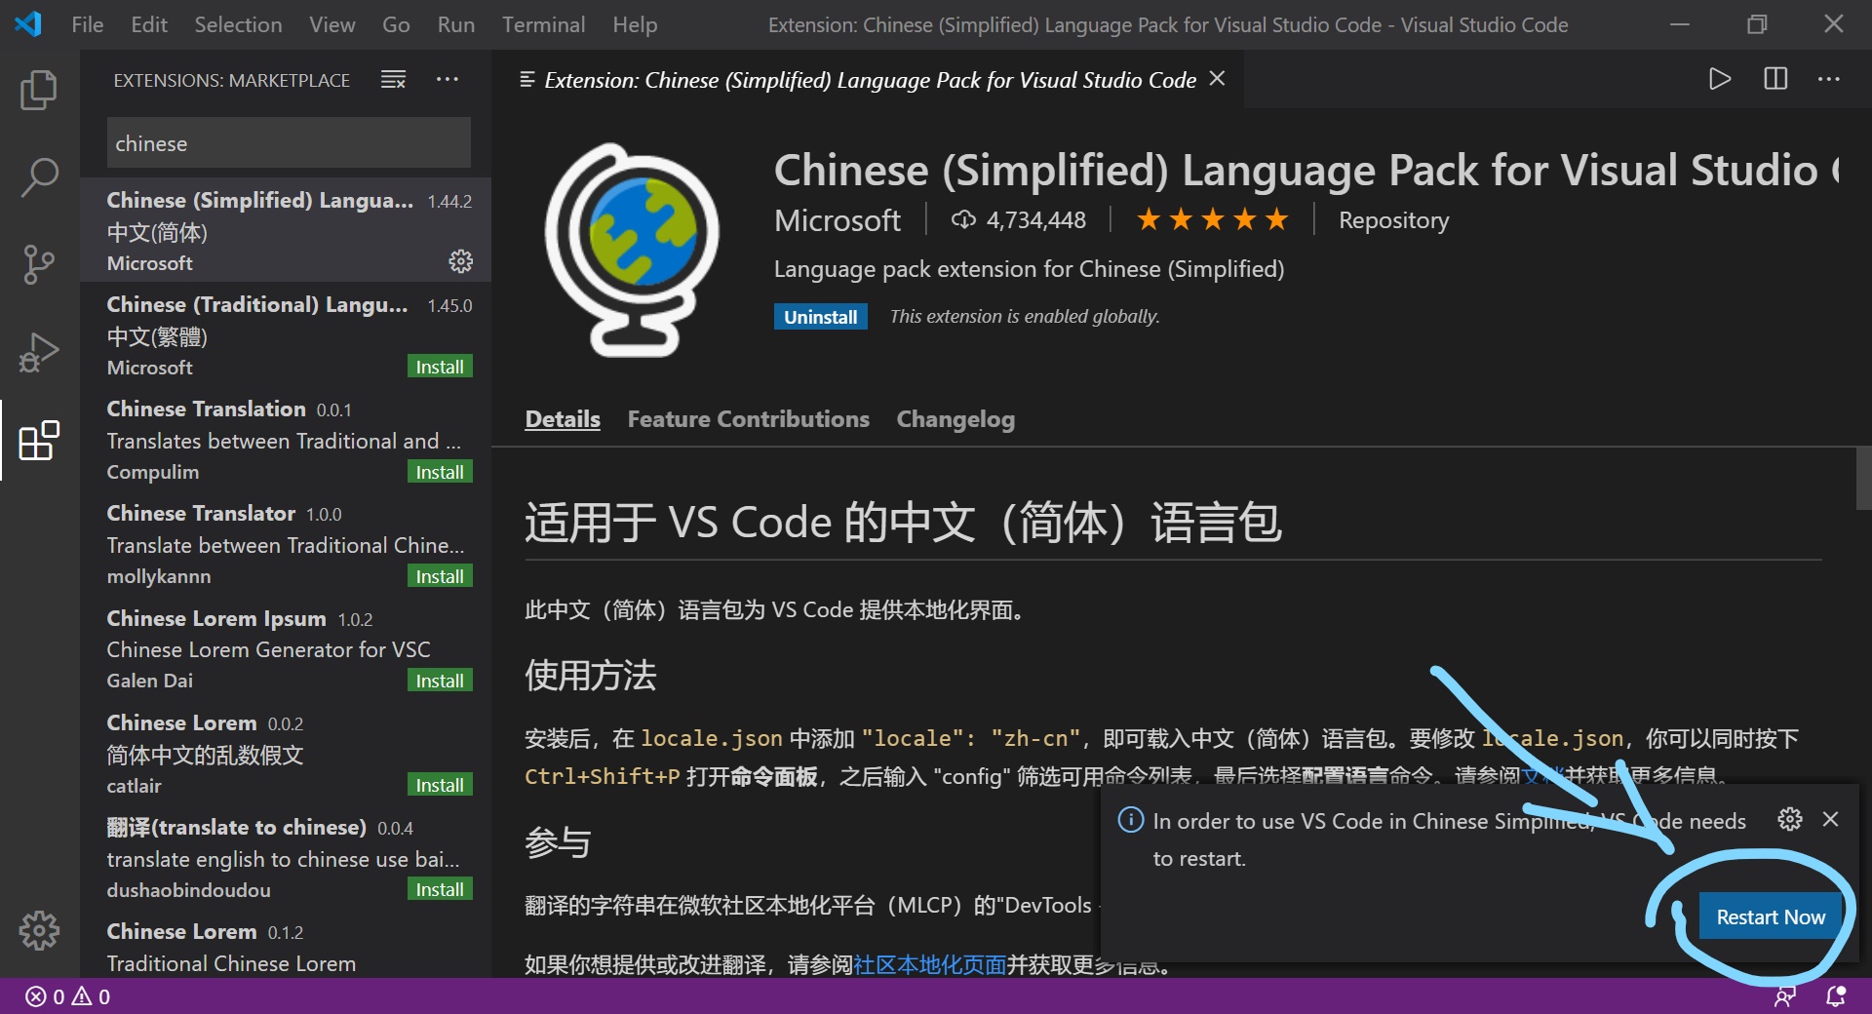Open the Search view
This screenshot has height=1014, width=1872.
pos(39,177)
